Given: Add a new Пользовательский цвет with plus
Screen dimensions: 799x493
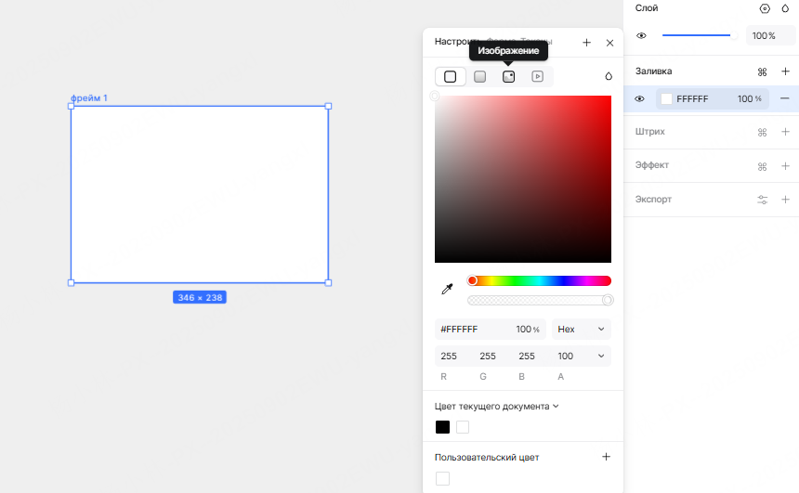Looking at the screenshot, I should click(606, 457).
